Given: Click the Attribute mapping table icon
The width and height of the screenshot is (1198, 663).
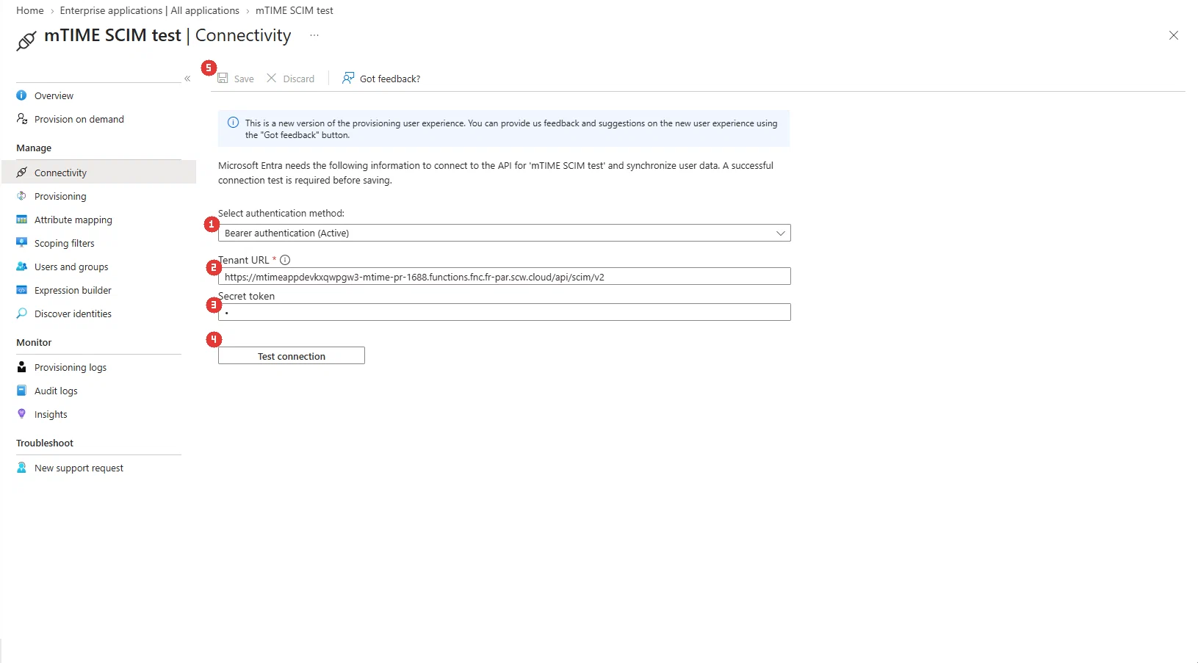Looking at the screenshot, I should point(21,220).
